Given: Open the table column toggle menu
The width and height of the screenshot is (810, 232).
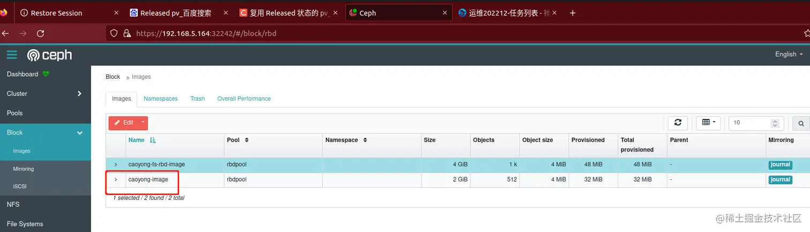Looking at the screenshot, I should pyautogui.click(x=708, y=123).
